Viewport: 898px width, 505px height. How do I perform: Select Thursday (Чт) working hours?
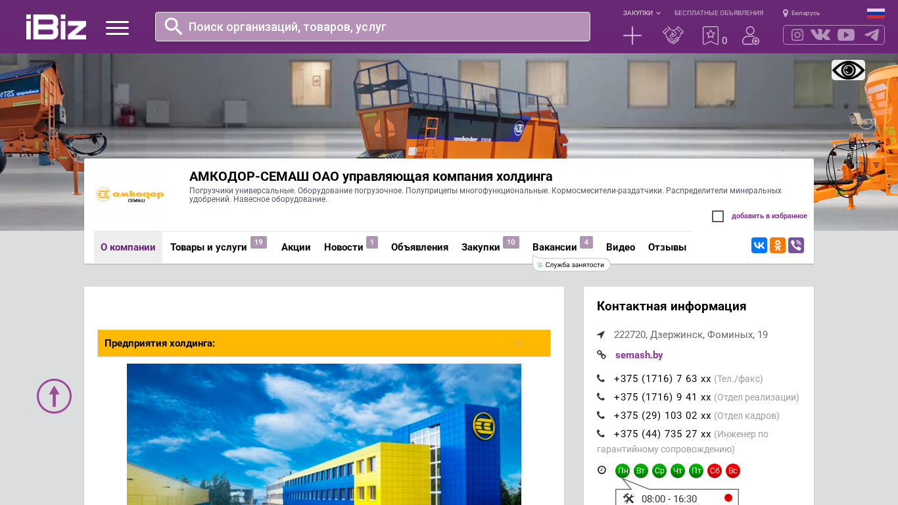pyautogui.click(x=678, y=471)
